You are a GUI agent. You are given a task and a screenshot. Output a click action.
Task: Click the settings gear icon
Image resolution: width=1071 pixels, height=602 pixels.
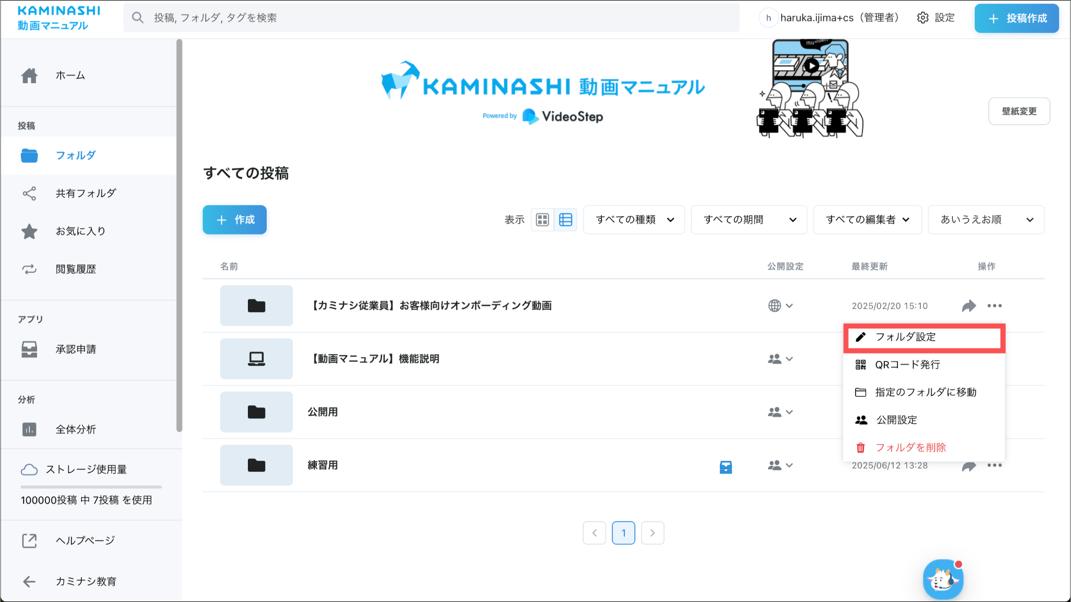[923, 18]
